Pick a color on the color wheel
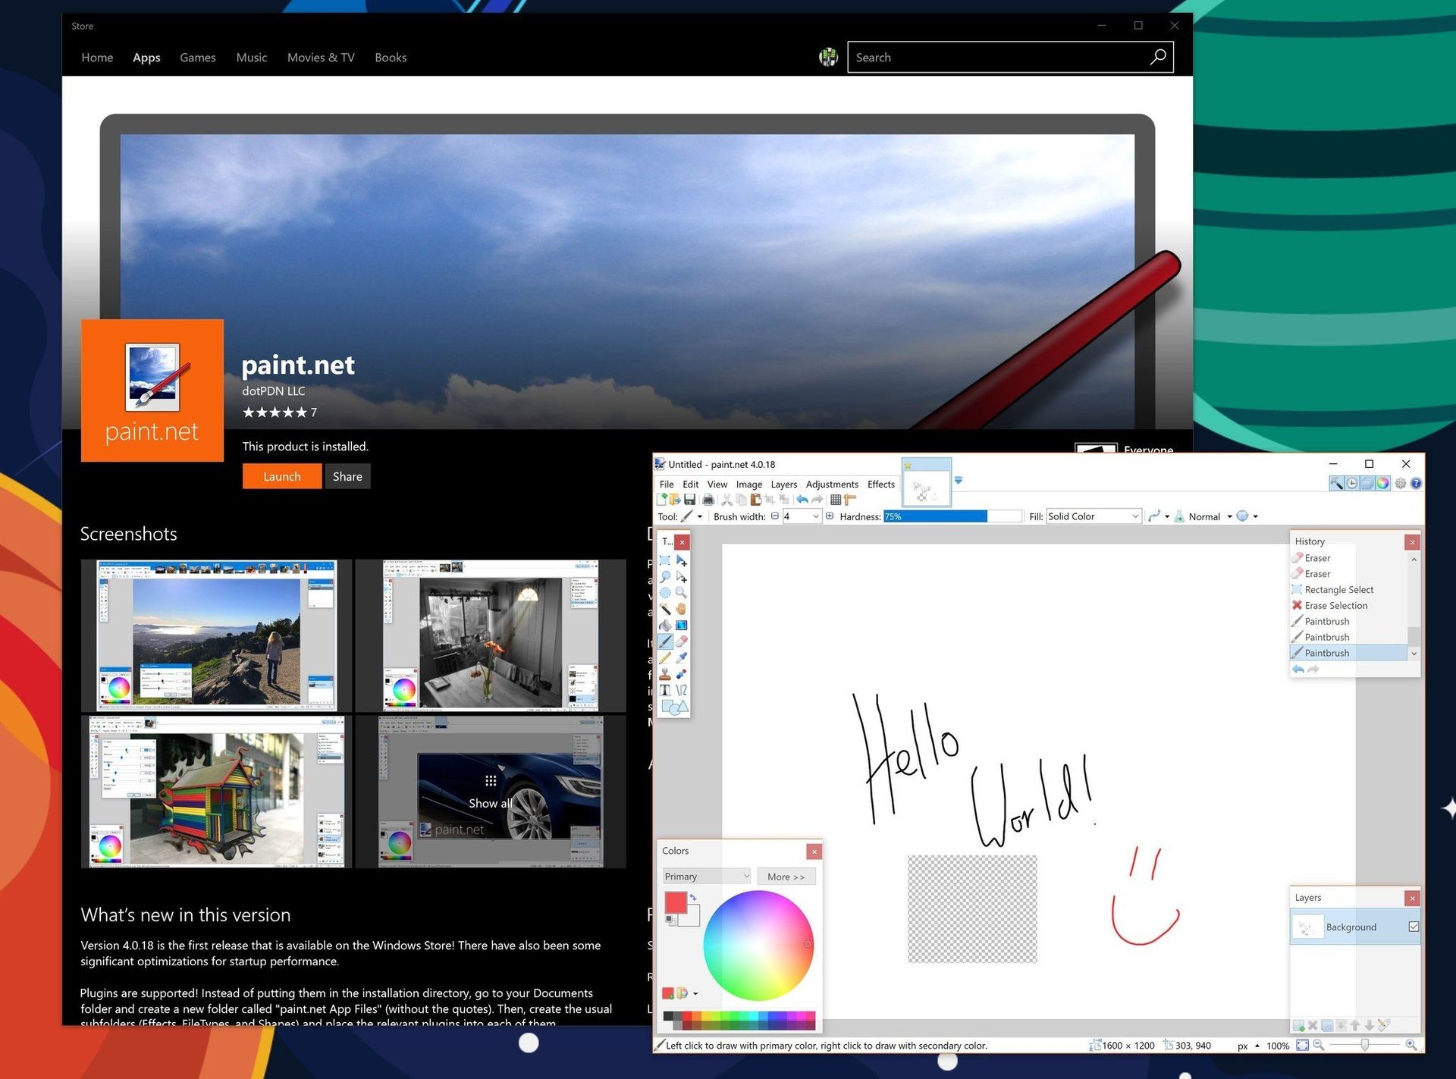The height and width of the screenshot is (1079, 1456). [758, 944]
